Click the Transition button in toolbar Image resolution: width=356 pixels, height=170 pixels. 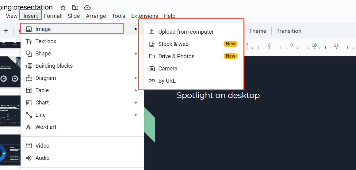pyautogui.click(x=289, y=31)
